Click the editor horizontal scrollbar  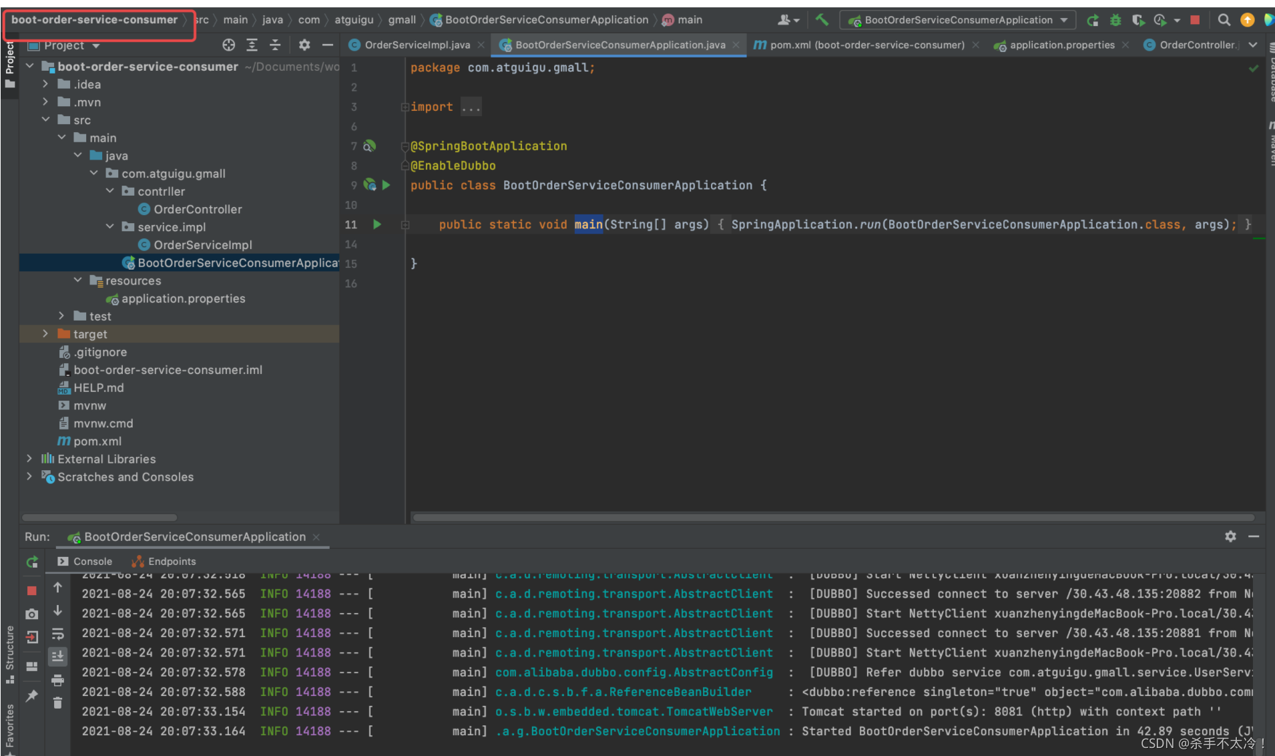coord(834,517)
